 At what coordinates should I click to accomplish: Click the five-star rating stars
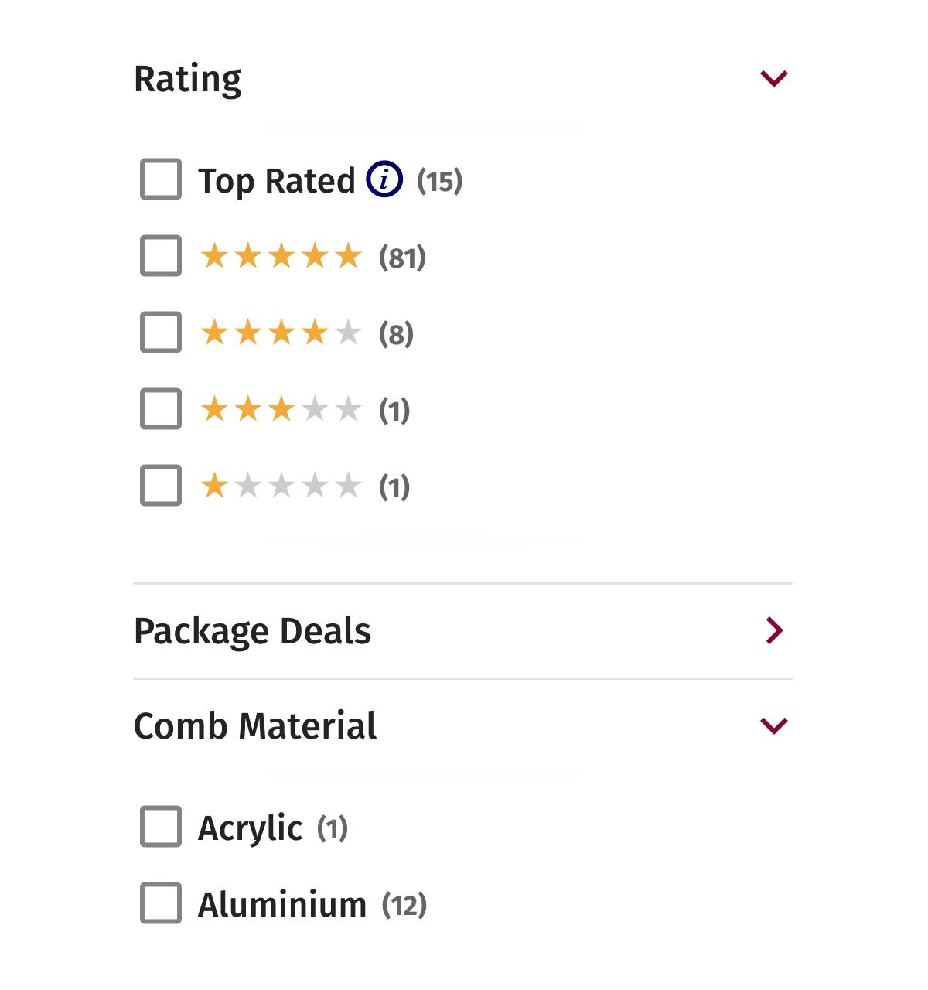click(x=281, y=256)
